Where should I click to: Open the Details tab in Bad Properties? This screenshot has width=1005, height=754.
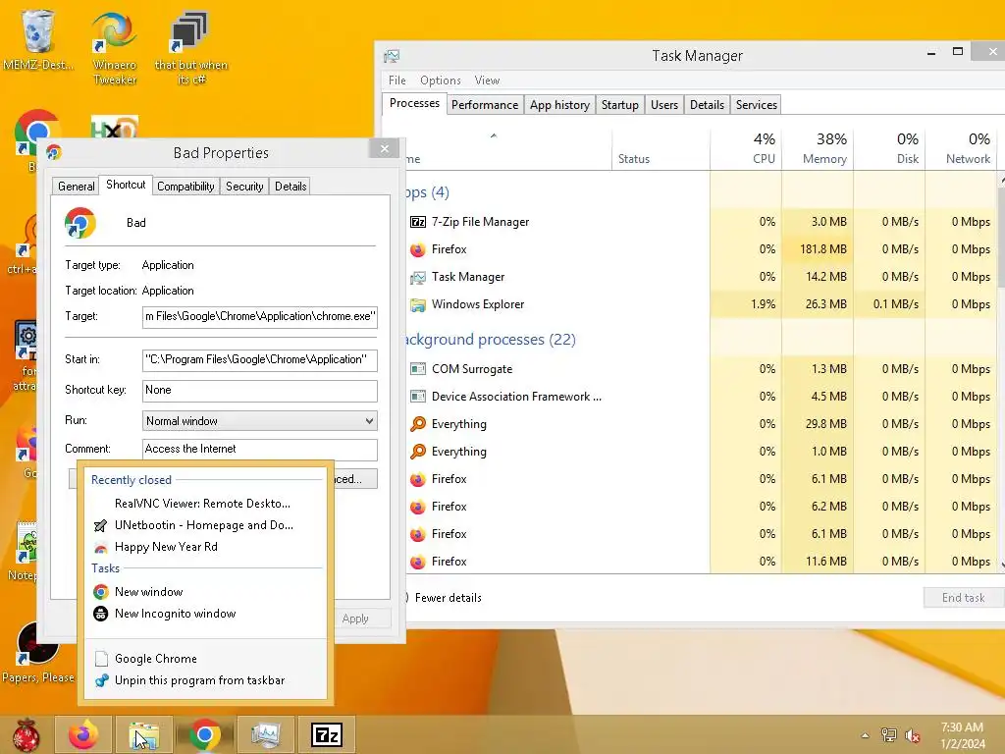pos(291,187)
